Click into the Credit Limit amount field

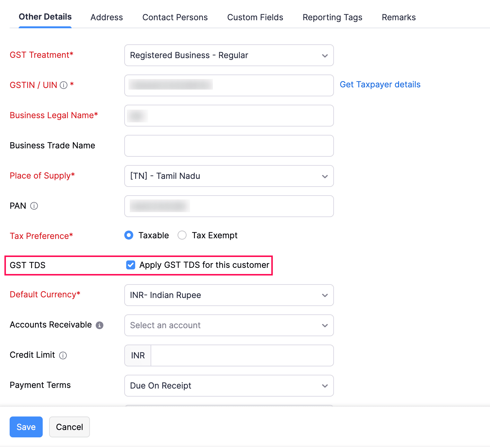(242, 355)
